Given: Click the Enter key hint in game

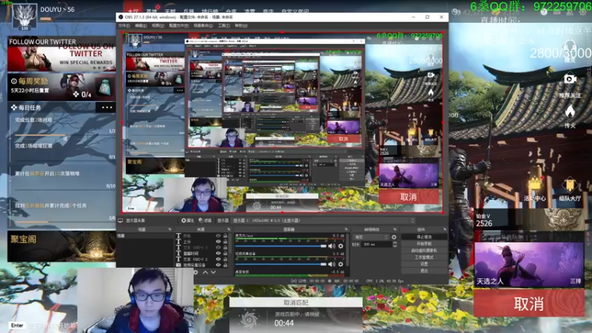Looking at the screenshot, I should click(17, 325).
